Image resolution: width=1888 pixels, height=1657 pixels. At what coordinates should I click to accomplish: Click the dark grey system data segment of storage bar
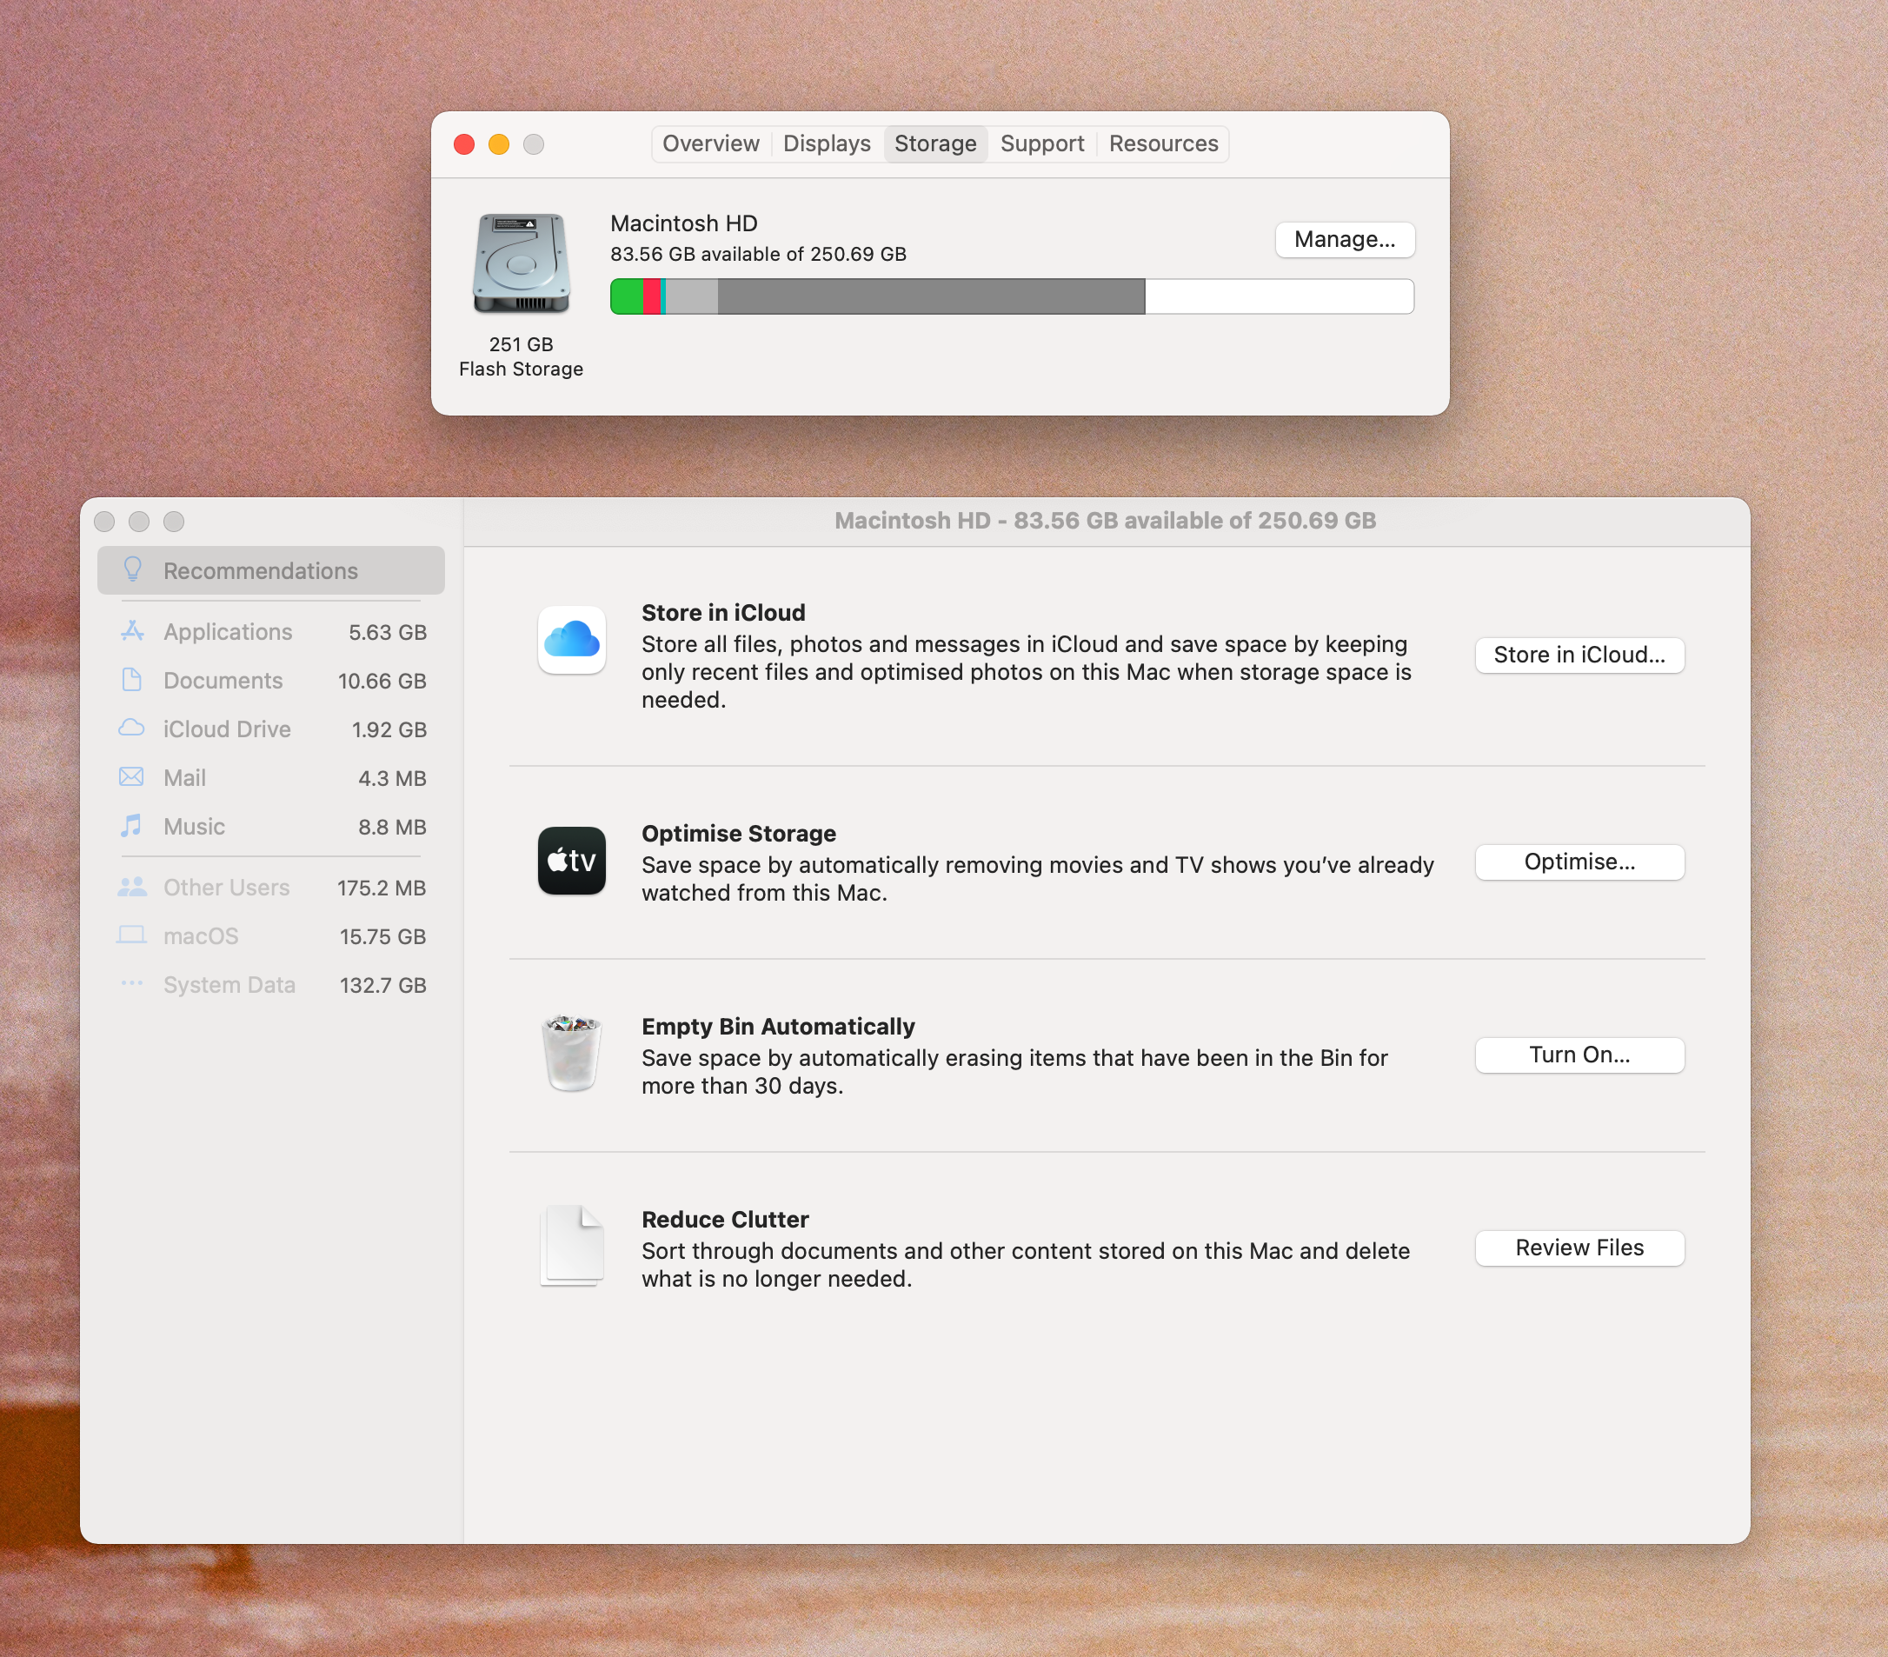point(930,296)
